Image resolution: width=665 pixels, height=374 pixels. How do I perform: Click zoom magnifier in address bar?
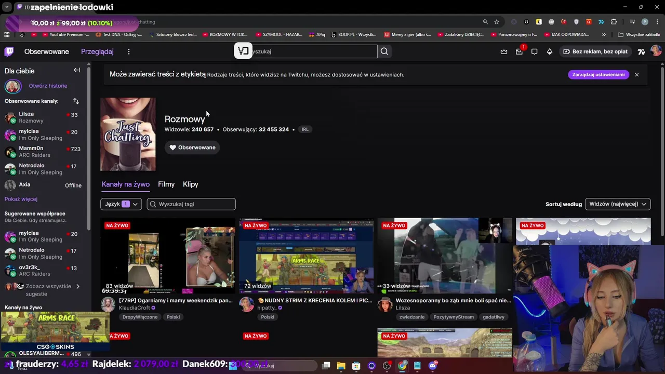[485, 22]
